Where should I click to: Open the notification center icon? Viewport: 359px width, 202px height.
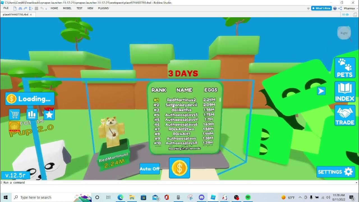[351, 197]
